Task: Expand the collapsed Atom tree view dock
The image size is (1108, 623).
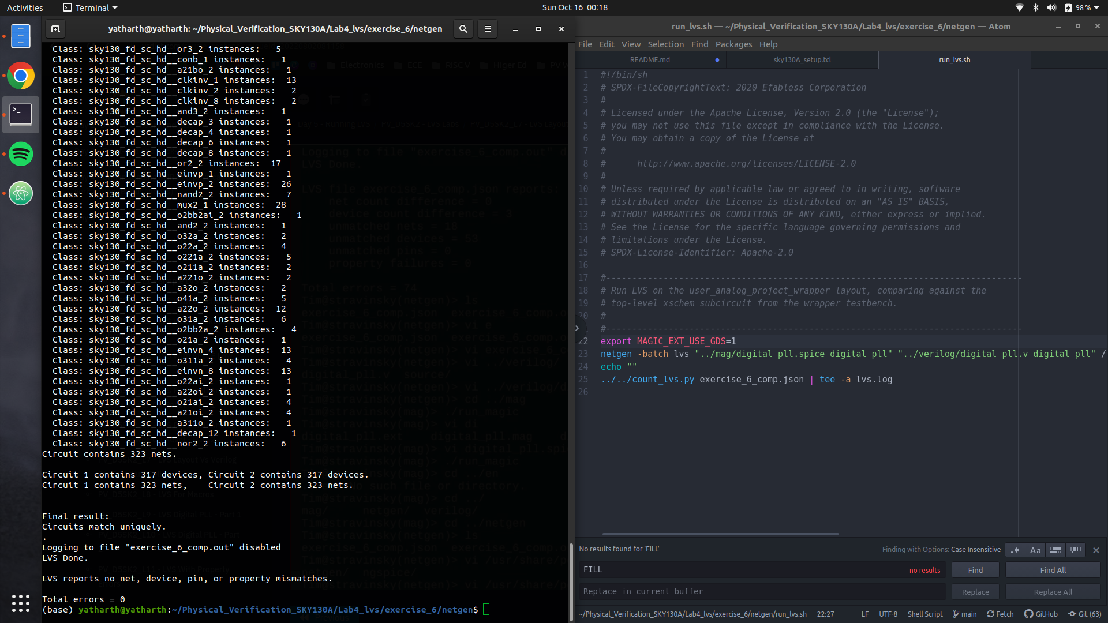Action: tap(577, 328)
